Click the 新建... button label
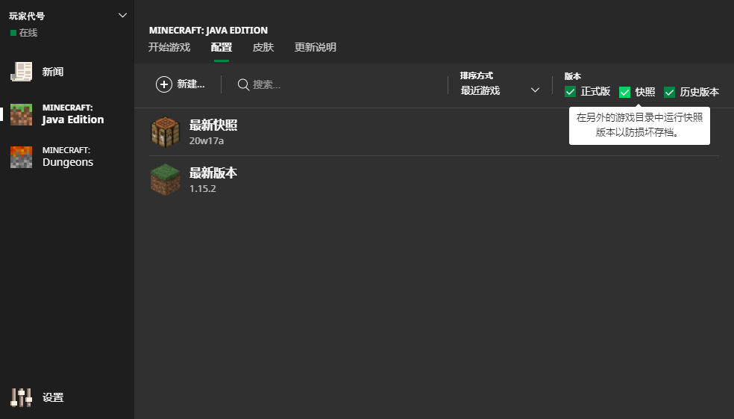 pyautogui.click(x=191, y=84)
